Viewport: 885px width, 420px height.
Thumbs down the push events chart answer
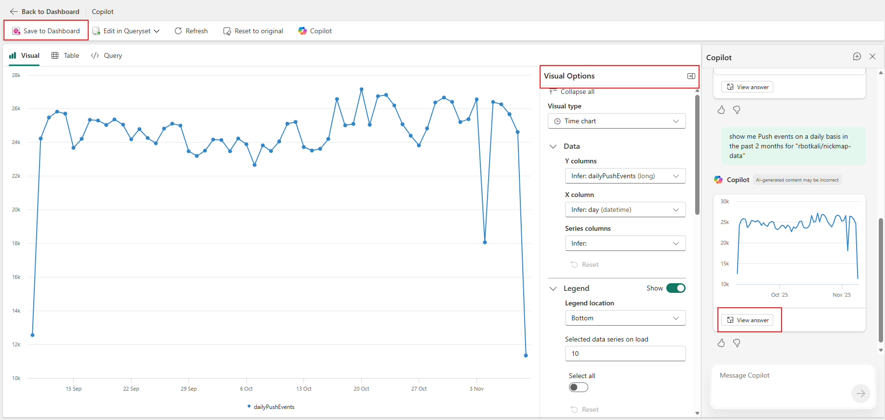click(737, 343)
